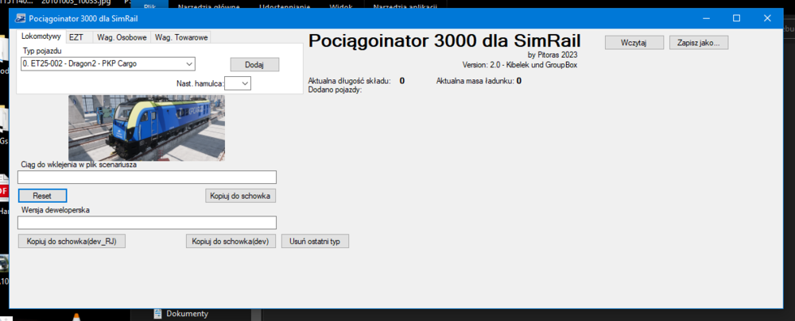Screen dimensions: 795x321
Task: Click the Wczytaj button
Action: 634,43
